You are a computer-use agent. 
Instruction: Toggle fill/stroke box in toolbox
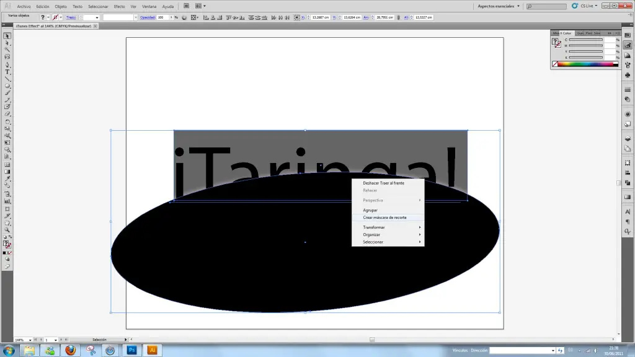point(7,244)
